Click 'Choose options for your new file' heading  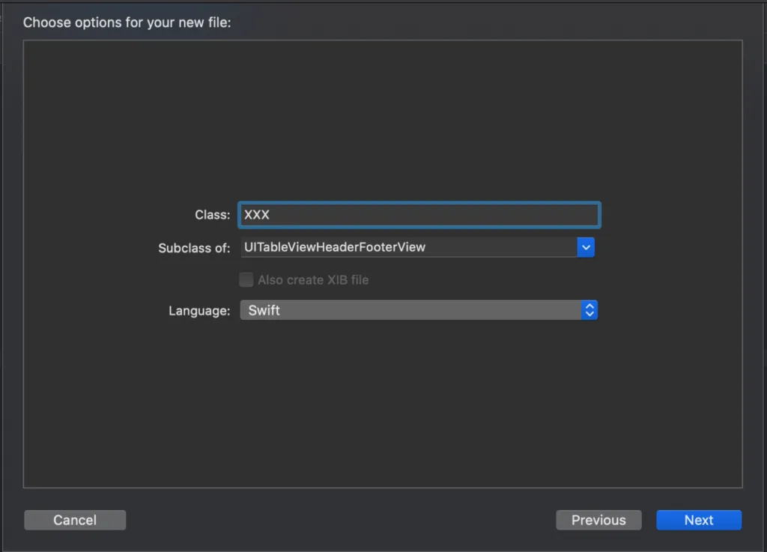[x=127, y=22]
